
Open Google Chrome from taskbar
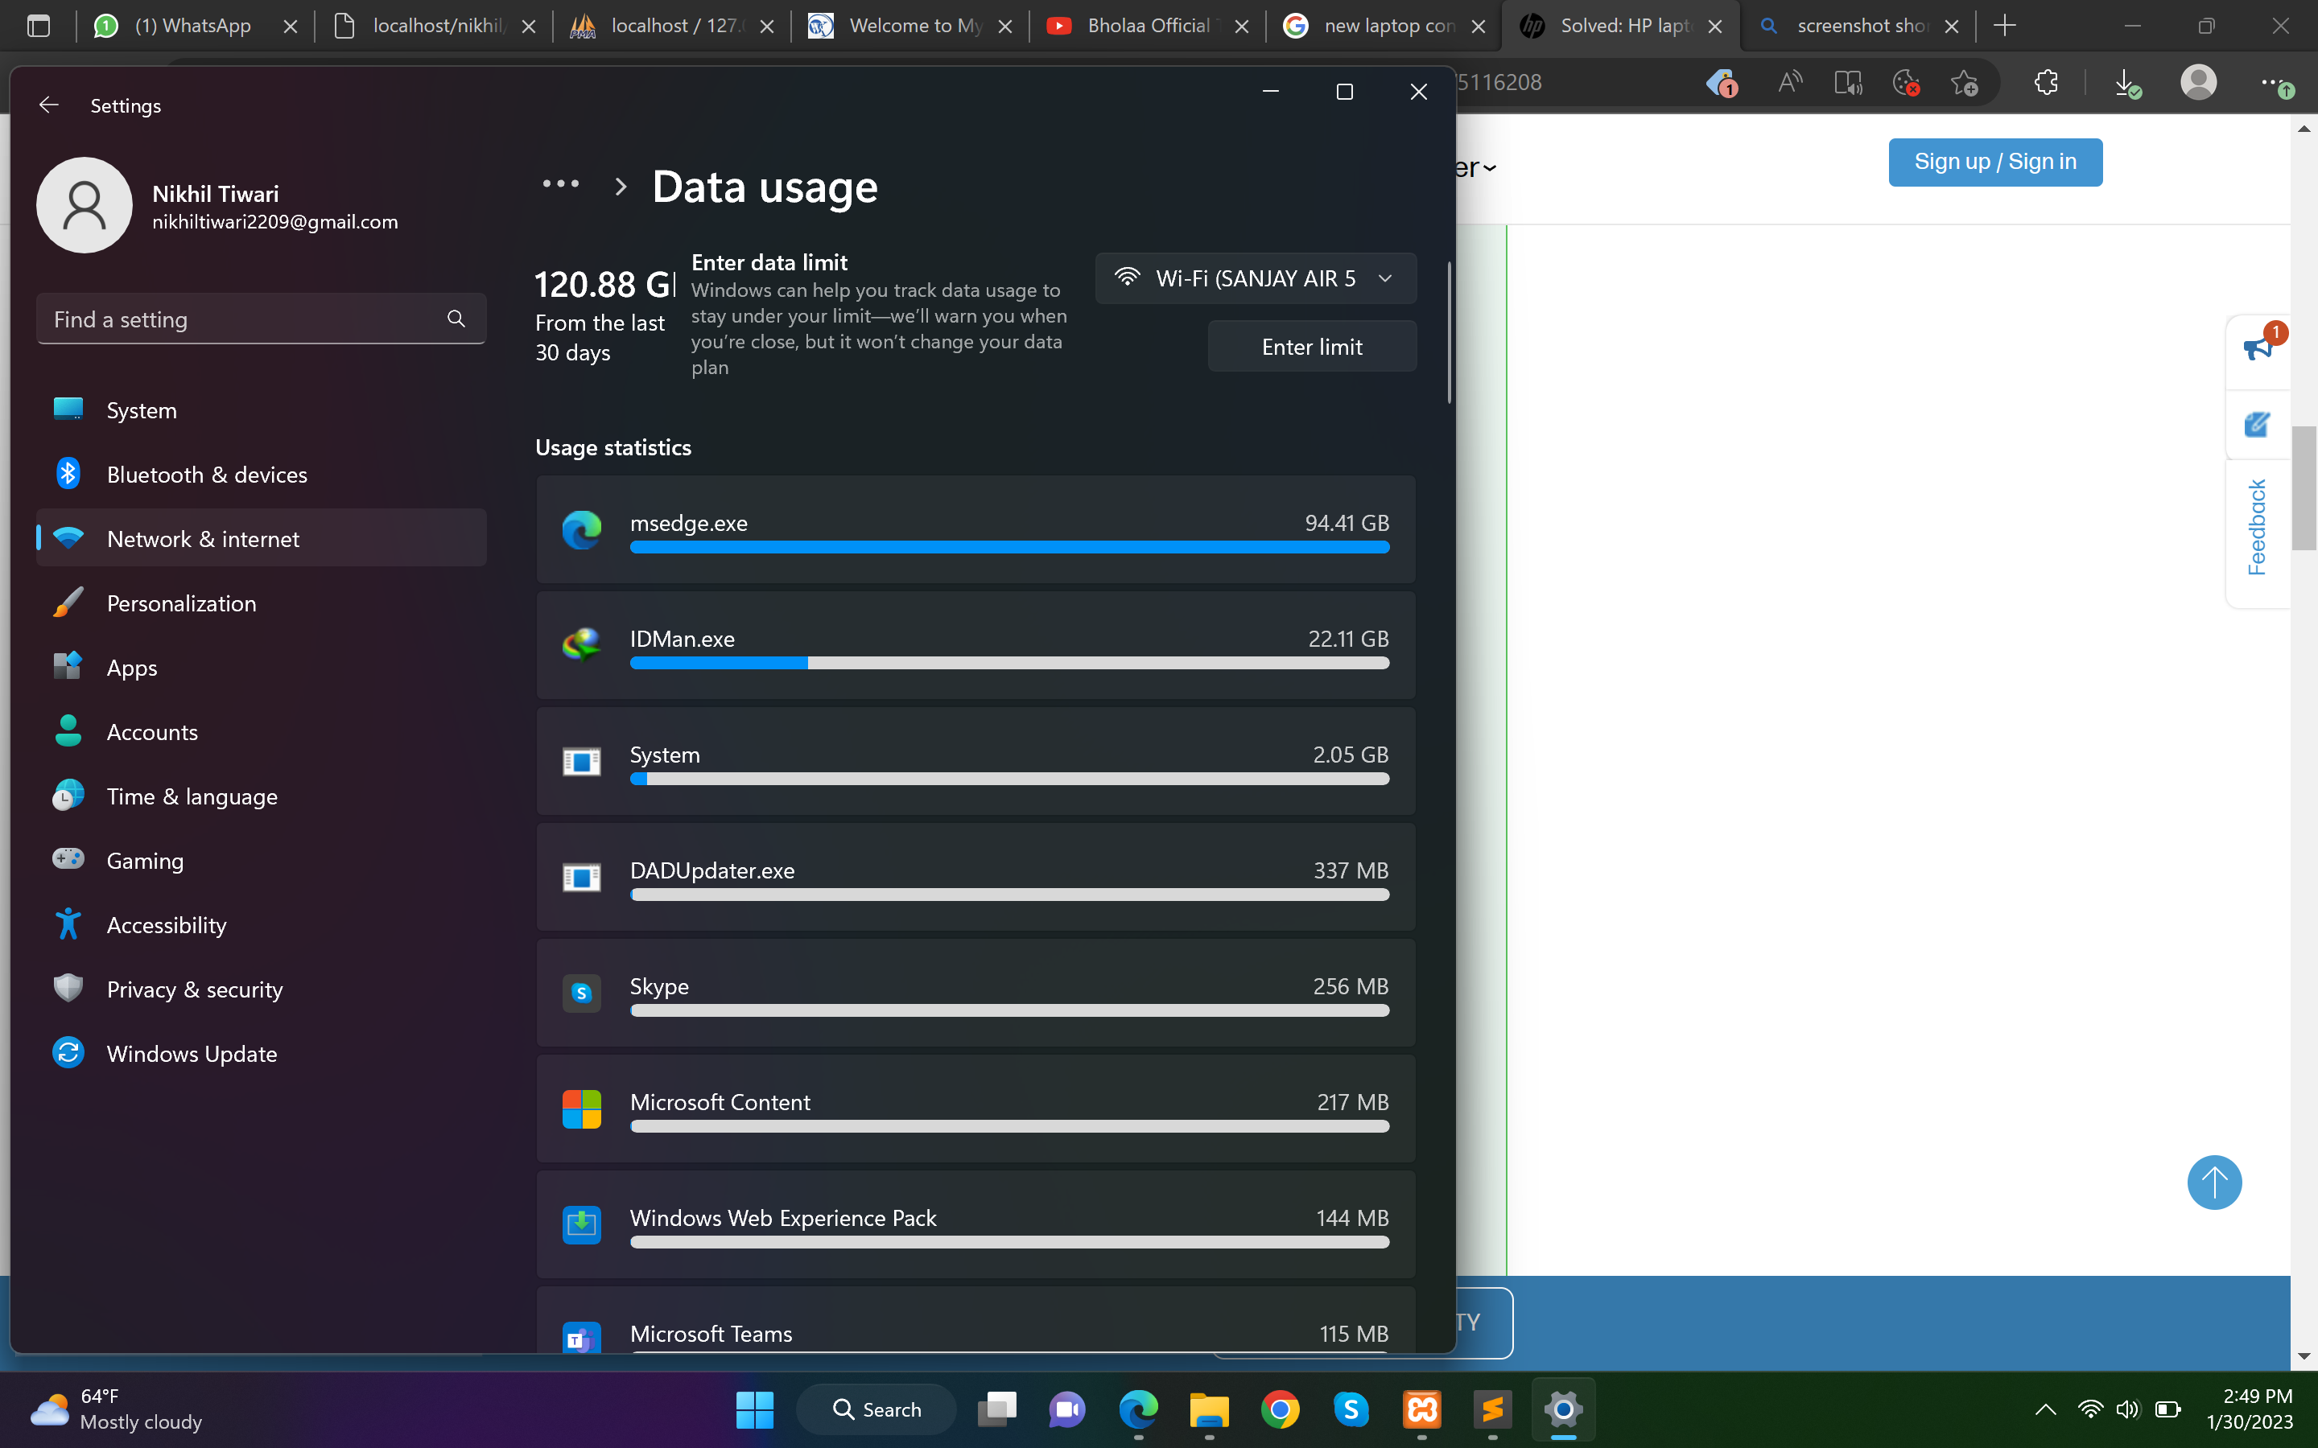(x=1280, y=1409)
